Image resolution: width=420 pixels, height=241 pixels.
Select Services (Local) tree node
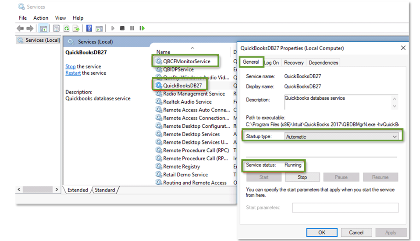(39, 40)
